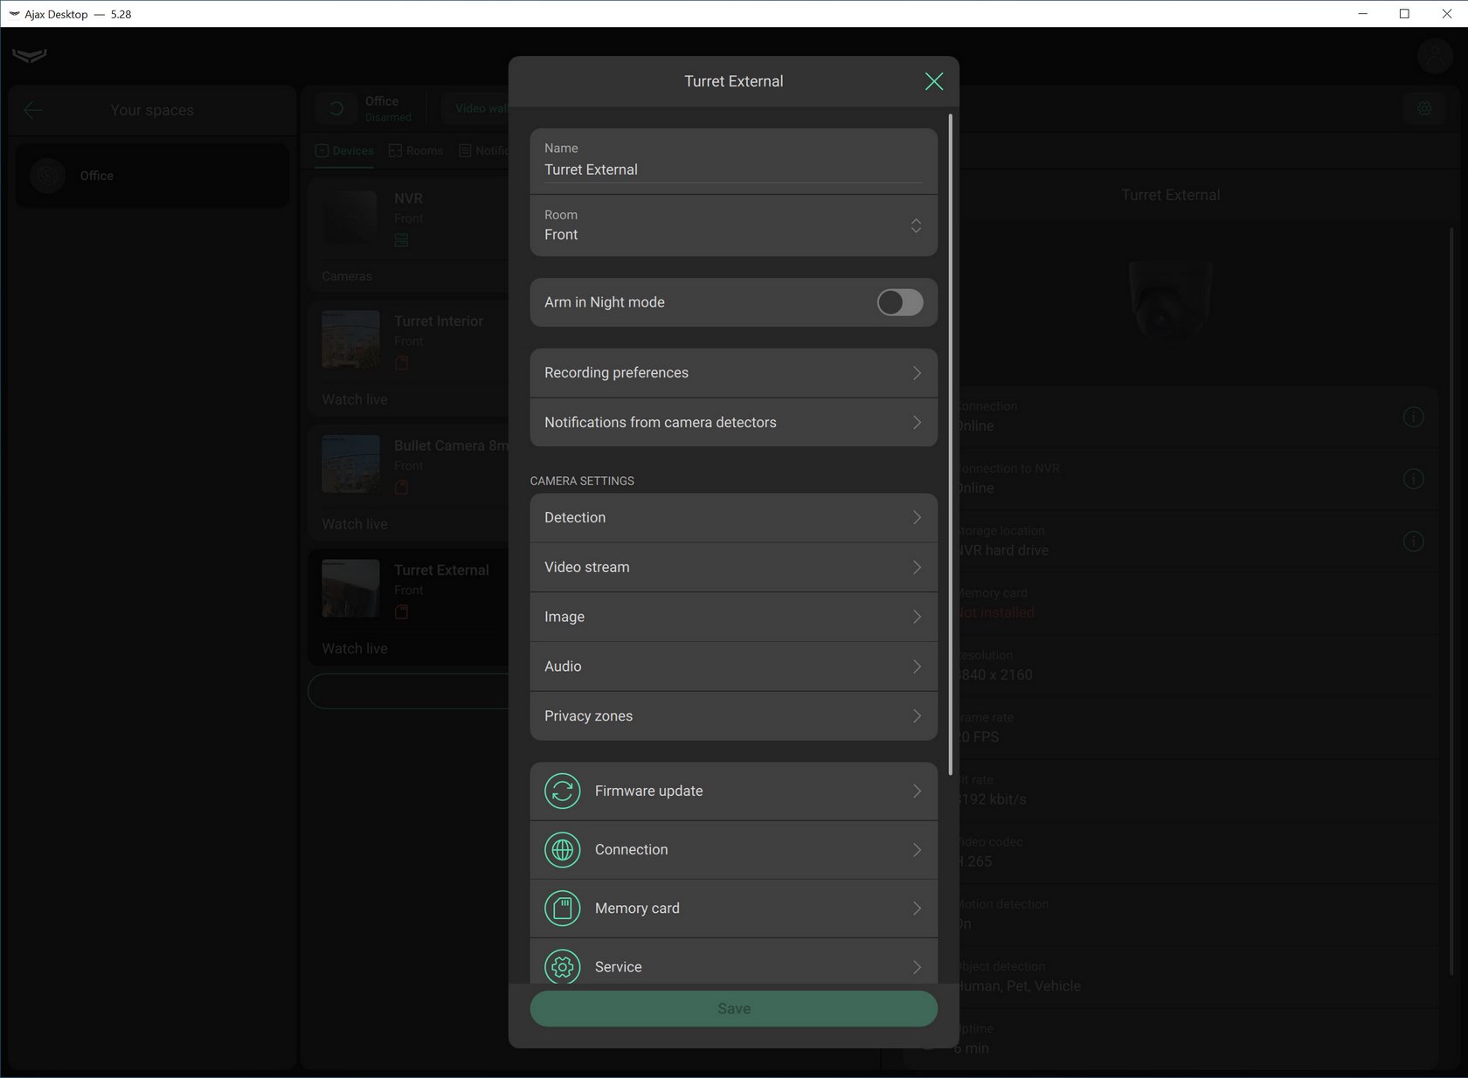Open Notifications from camera detectors

click(733, 422)
